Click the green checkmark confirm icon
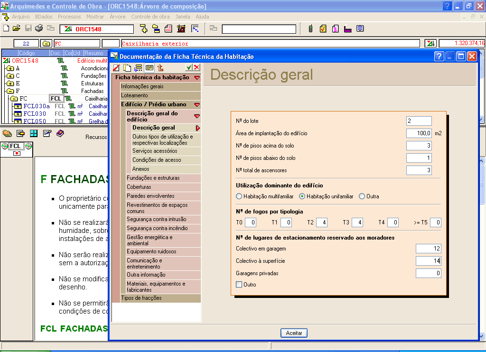The image size is (486, 352). click(189, 67)
